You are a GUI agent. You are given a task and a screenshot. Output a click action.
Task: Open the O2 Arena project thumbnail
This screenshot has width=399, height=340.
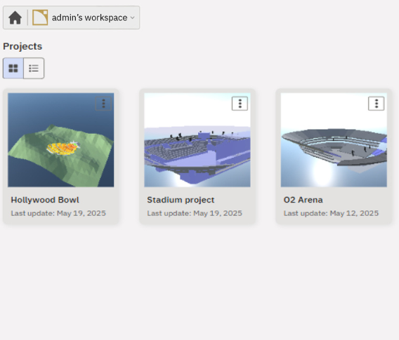click(x=334, y=140)
